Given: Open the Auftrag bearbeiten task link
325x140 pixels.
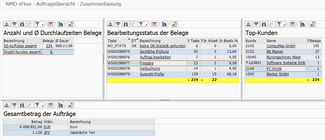Looking at the screenshot, I should click(155, 57).
